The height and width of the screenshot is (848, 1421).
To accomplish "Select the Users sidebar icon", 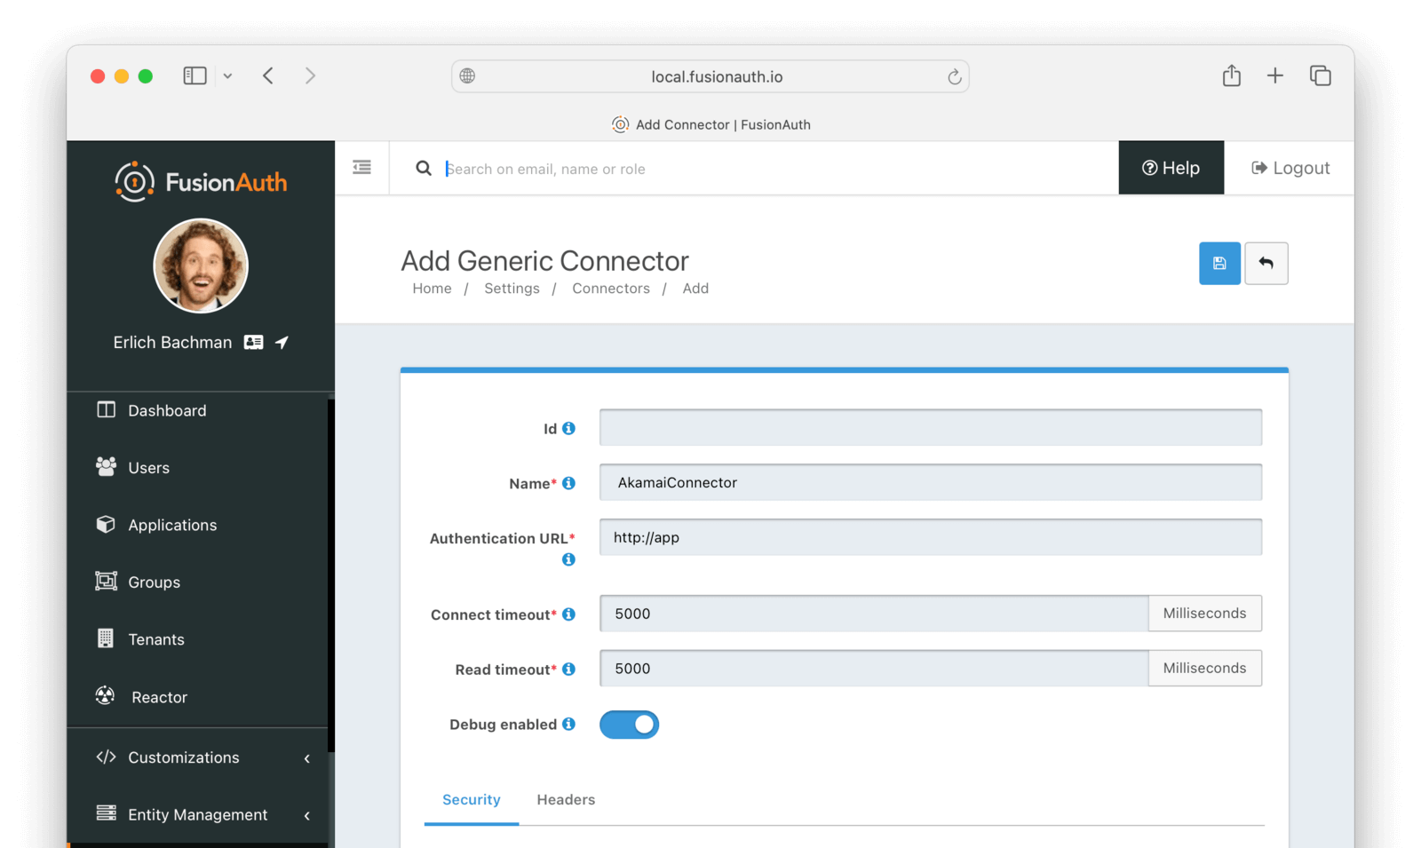I will click(x=106, y=467).
